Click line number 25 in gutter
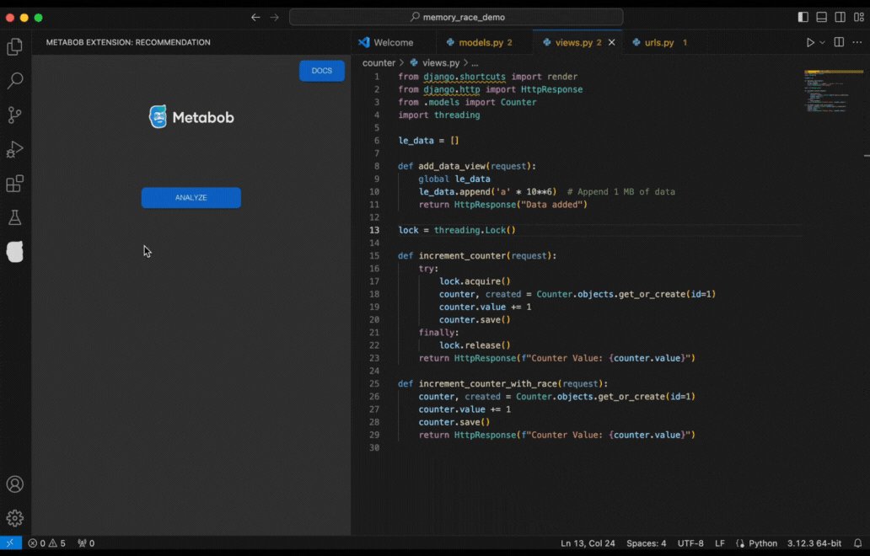 tap(374, 383)
